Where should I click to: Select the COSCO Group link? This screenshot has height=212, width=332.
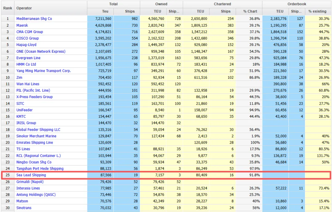pyautogui.click(x=27, y=38)
